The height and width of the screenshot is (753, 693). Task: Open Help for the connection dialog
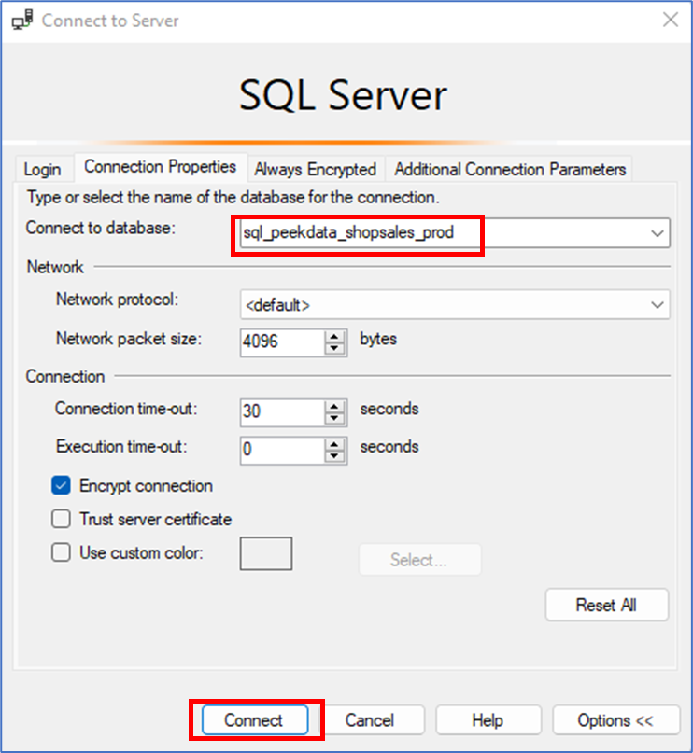pos(488,719)
